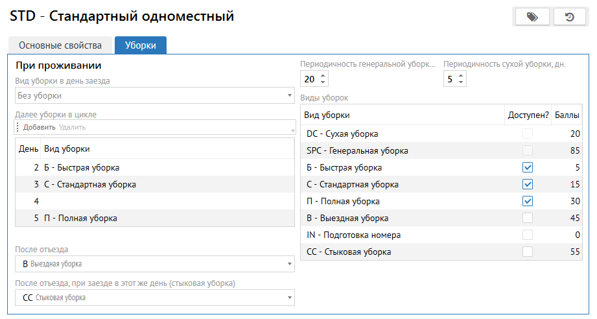The image size is (597, 319).
Task: Check the Стыковая уборка availability box
Action: 528,252
